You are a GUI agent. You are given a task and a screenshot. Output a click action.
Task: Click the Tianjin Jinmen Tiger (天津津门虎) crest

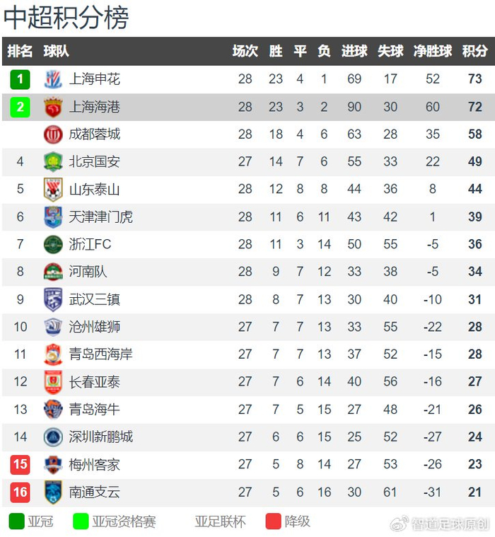pyautogui.click(x=53, y=217)
